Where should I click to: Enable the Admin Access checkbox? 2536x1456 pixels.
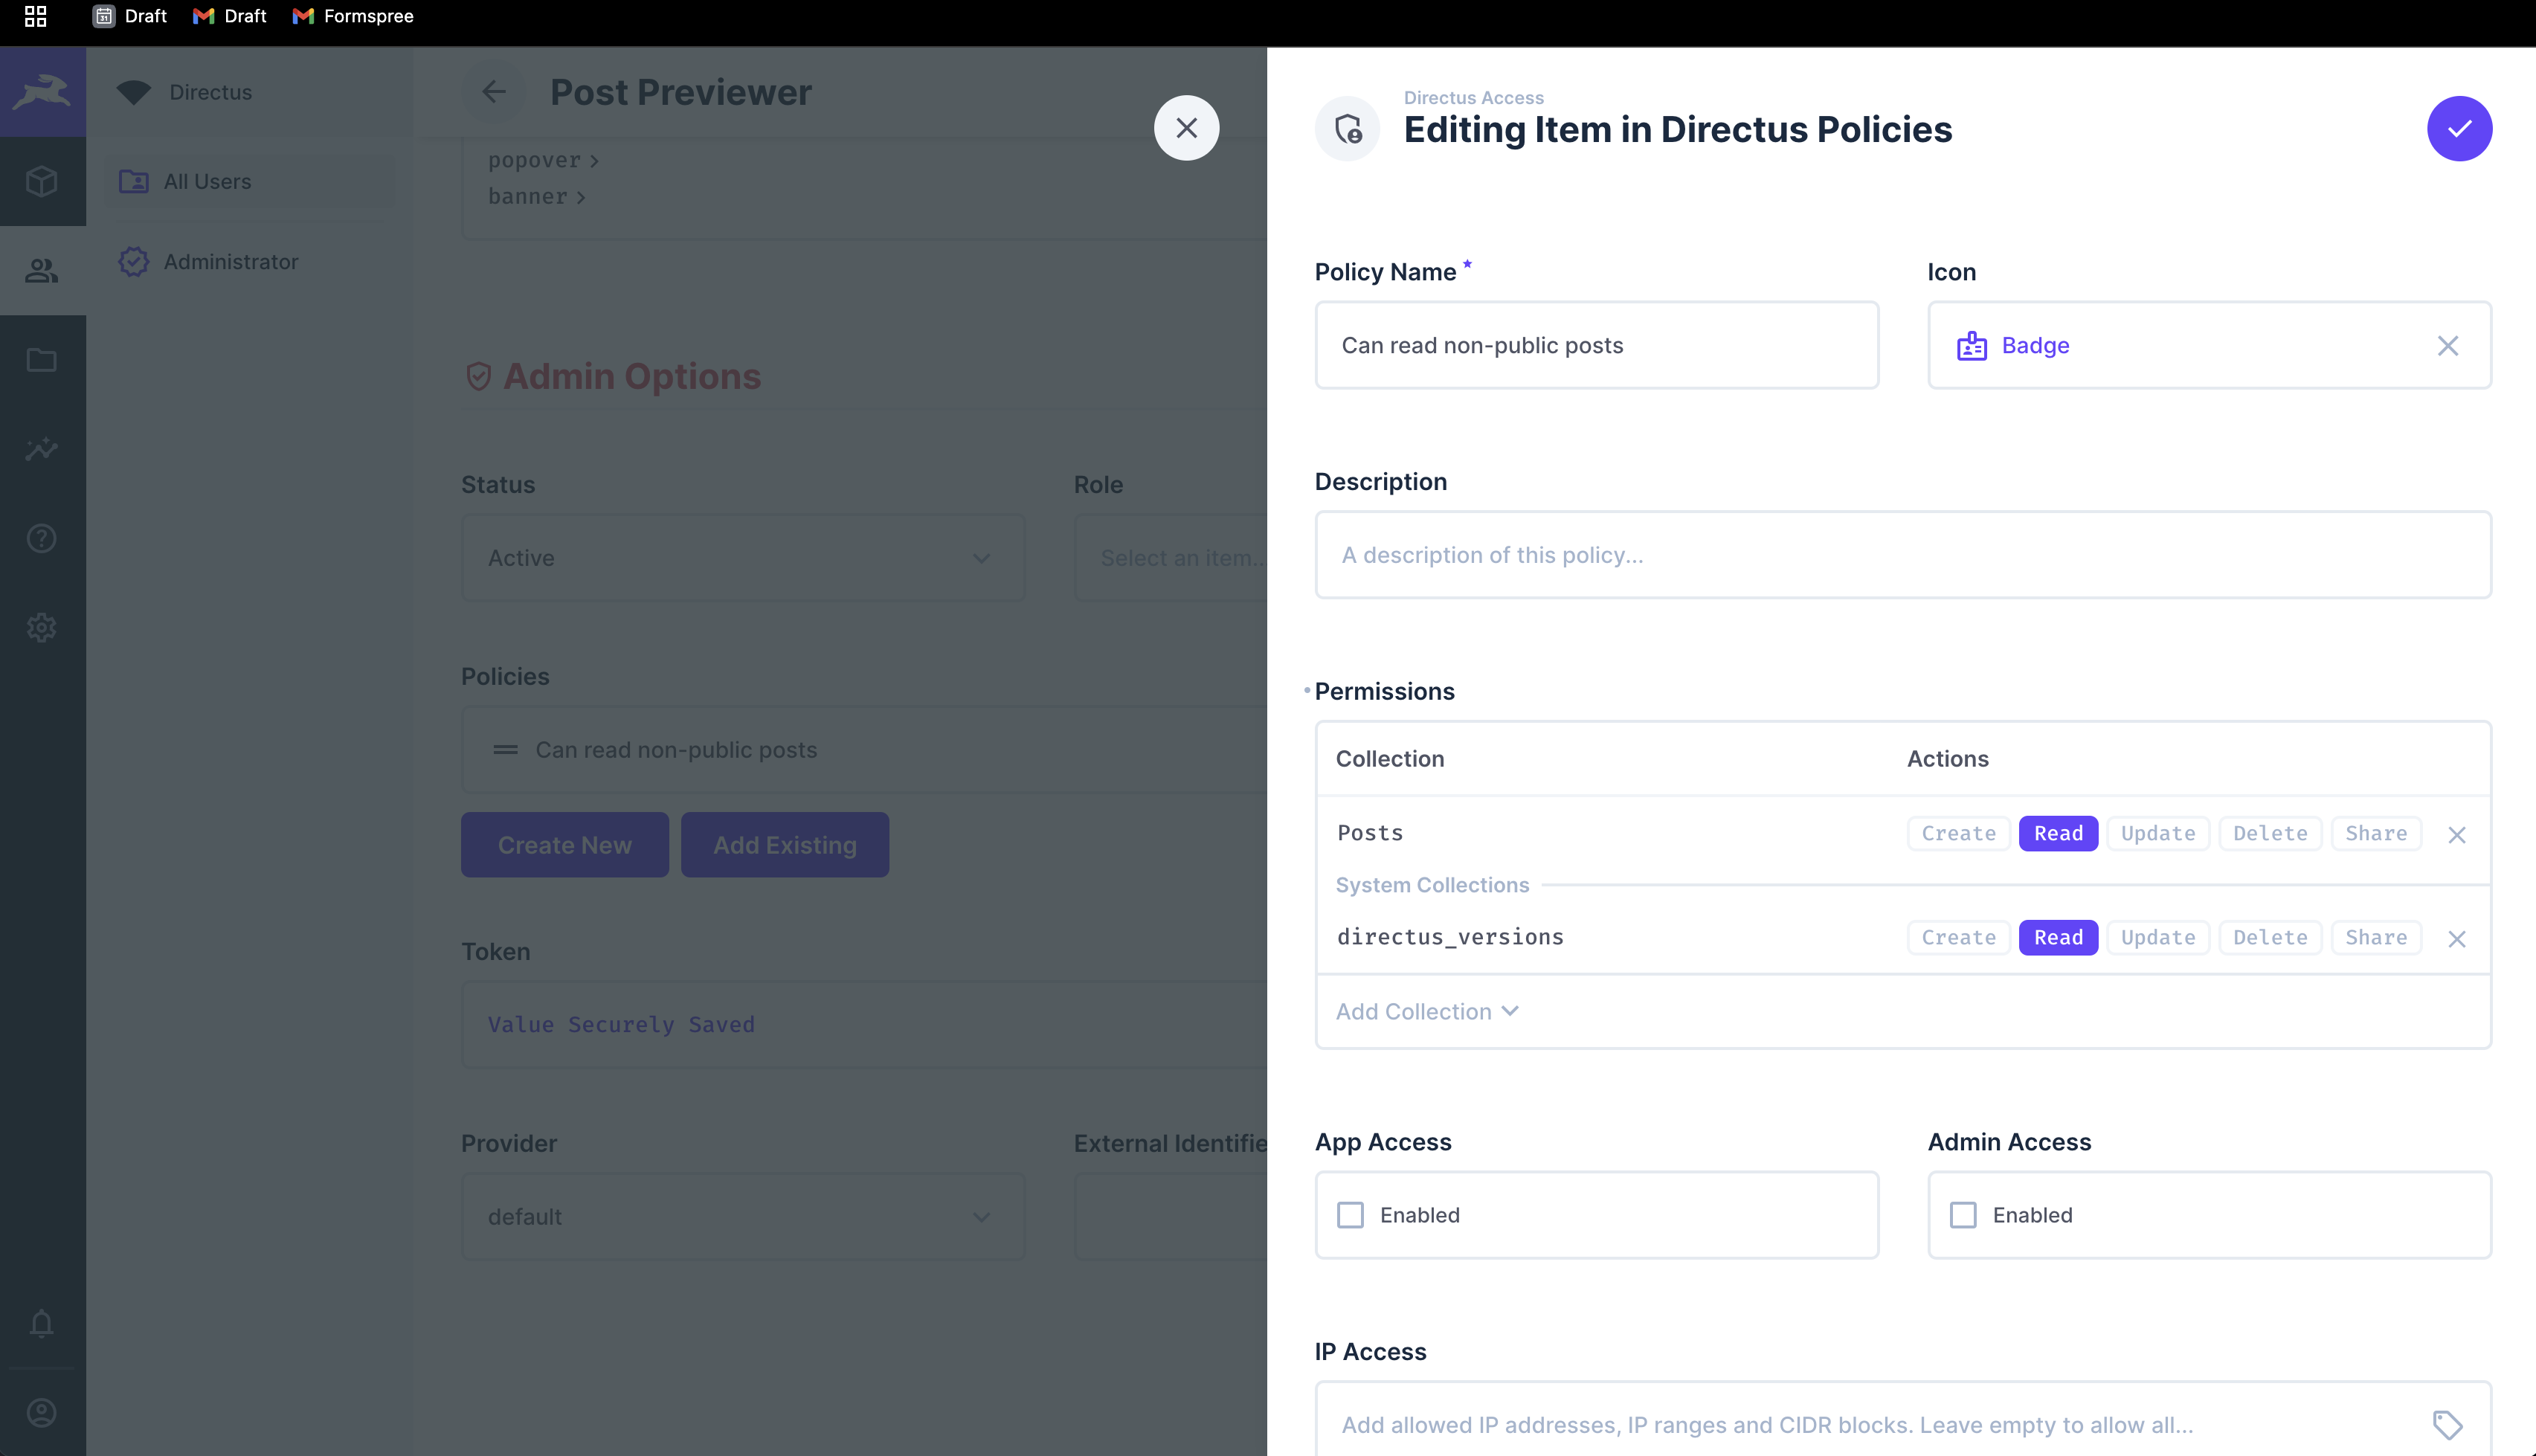1963,1214
